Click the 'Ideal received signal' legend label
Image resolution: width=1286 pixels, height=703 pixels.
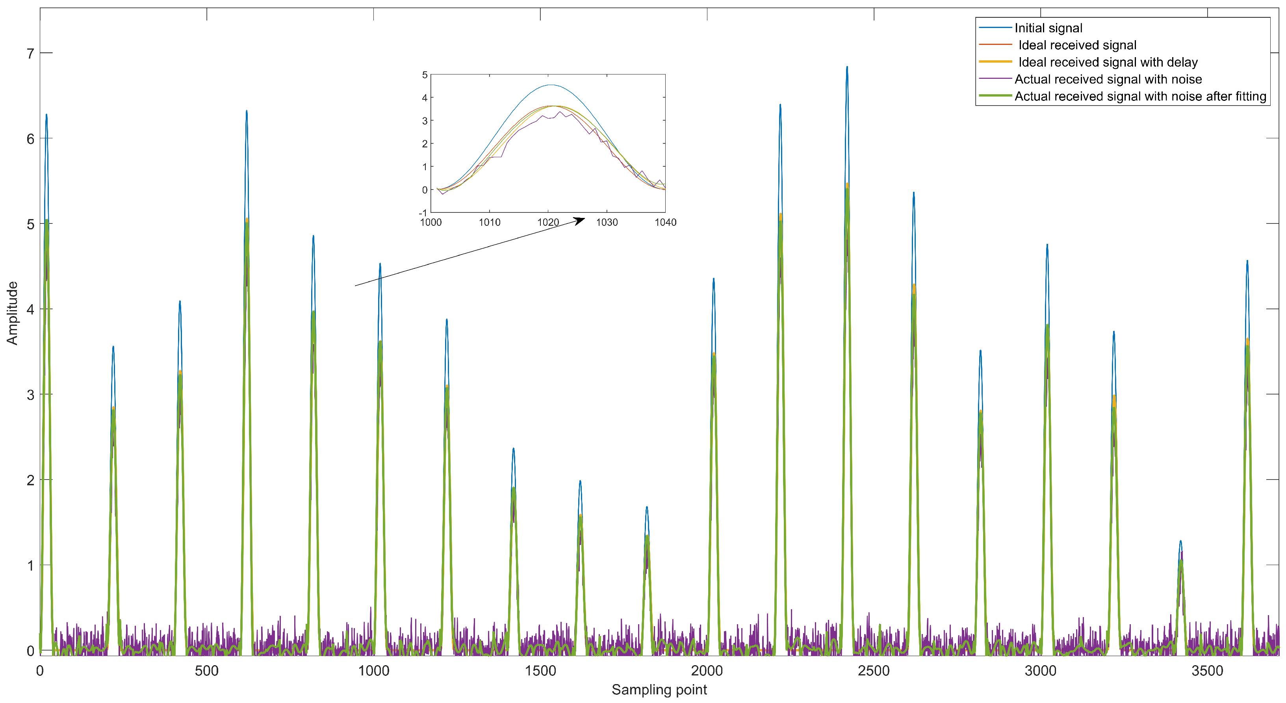pyautogui.click(x=1077, y=45)
